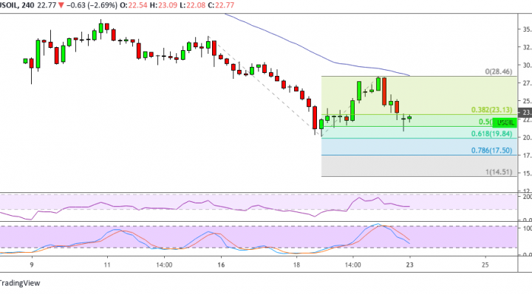Select the 0.786(17.50) Fibonacci level label
The width and height of the screenshot is (532, 294).
pyautogui.click(x=491, y=150)
